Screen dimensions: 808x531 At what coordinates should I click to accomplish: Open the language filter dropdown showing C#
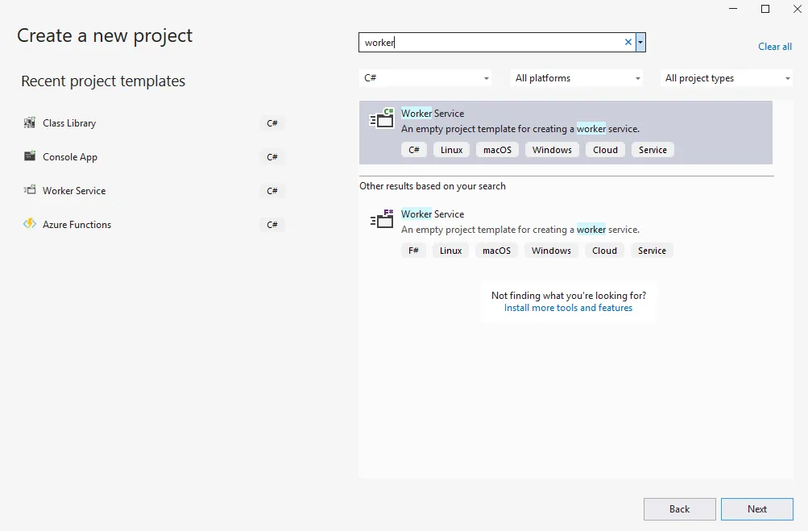click(425, 78)
